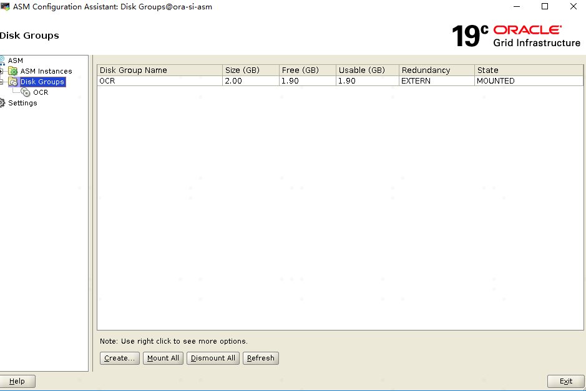Click the Settings gear icon
The image size is (586, 391).
[x=2, y=103]
